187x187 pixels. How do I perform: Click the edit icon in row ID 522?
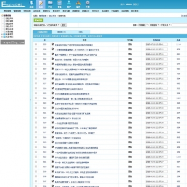click(x=53, y=108)
